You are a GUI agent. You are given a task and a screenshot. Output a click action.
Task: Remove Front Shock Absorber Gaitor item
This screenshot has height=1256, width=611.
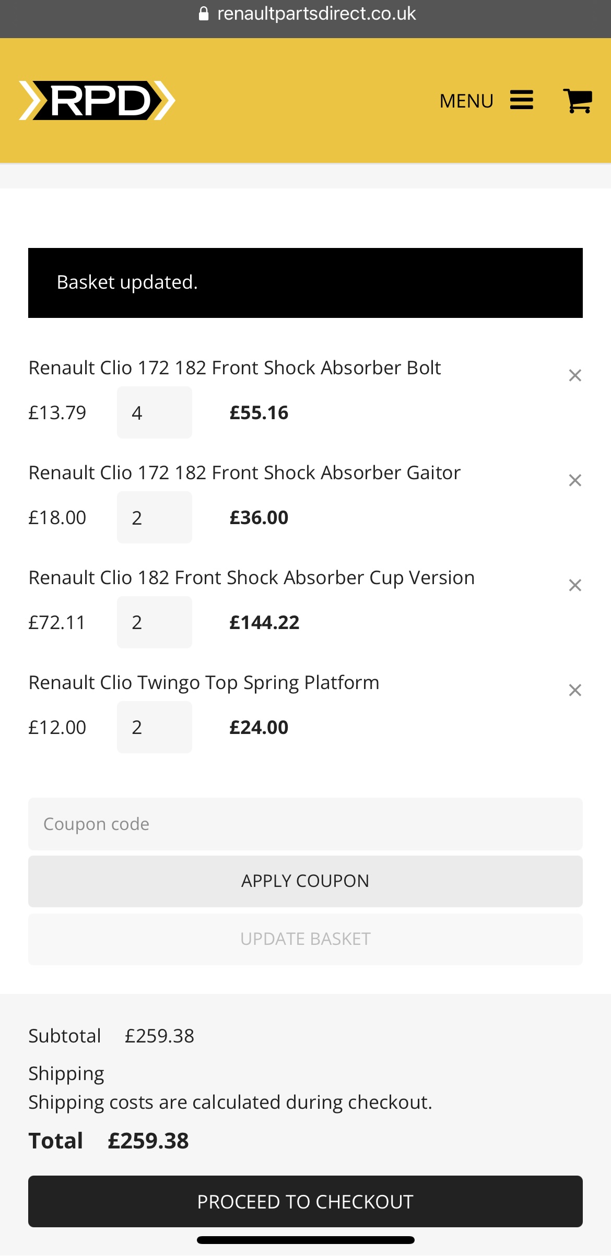click(x=575, y=480)
